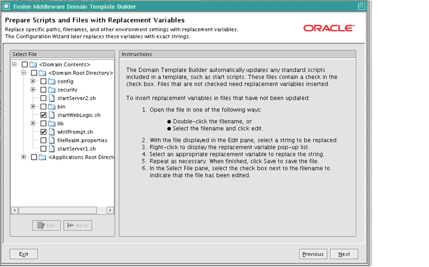Click the Reset button

(x=78, y=226)
